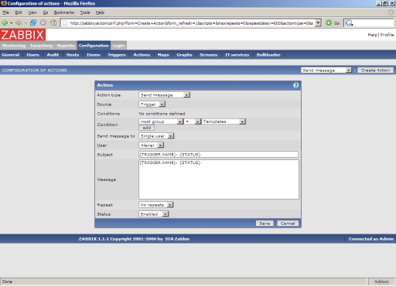Open the Items submenu link
This screenshot has width=396, height=287.
coord(93,55)
